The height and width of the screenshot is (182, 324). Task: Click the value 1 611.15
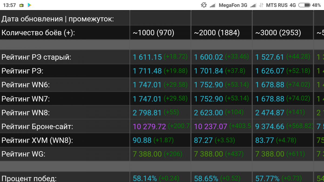[x=147, y=57]
